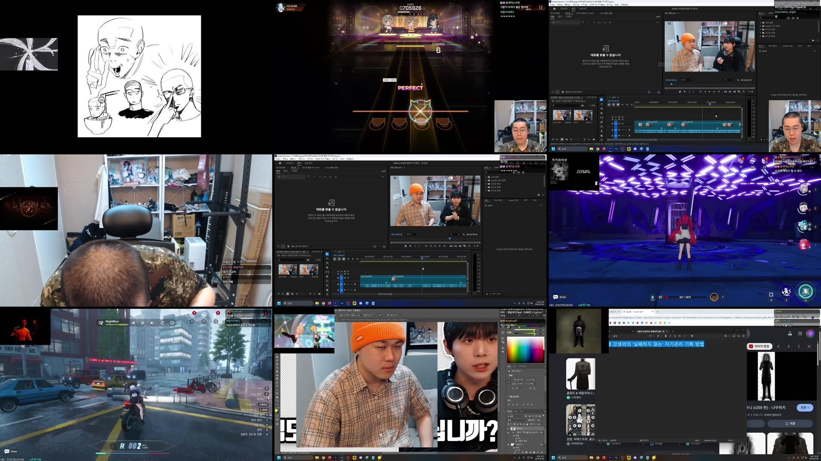The width and height of the screenshot is (821, 461).
Task: Select the Hand tool in Photoshop toolbar
Action: point(277,397)
